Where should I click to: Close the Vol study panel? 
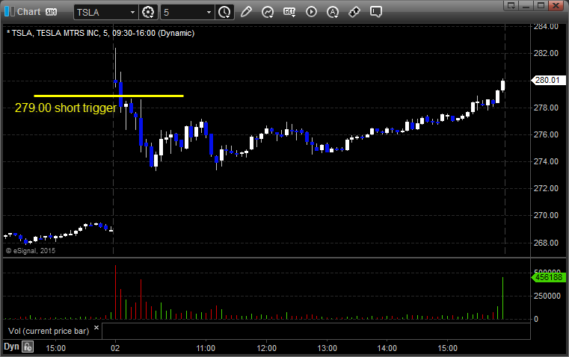[x=96, y=328]
